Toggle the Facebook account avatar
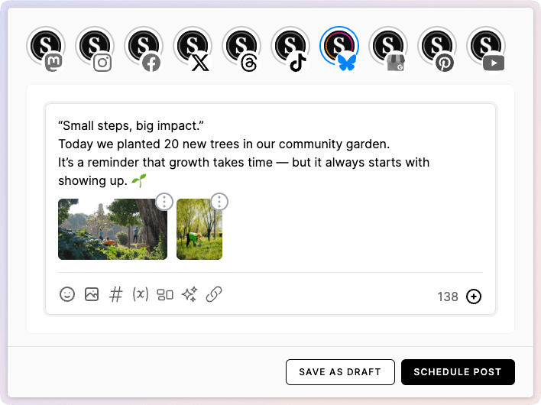541x405 pixels. pos(144,47)
